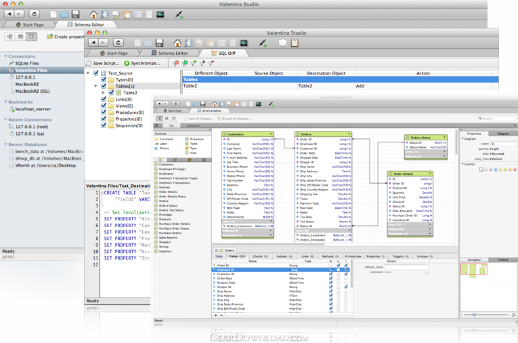Collapse the Connections section in sidebar
Screen dimensions: 518x343
[5, 56]
